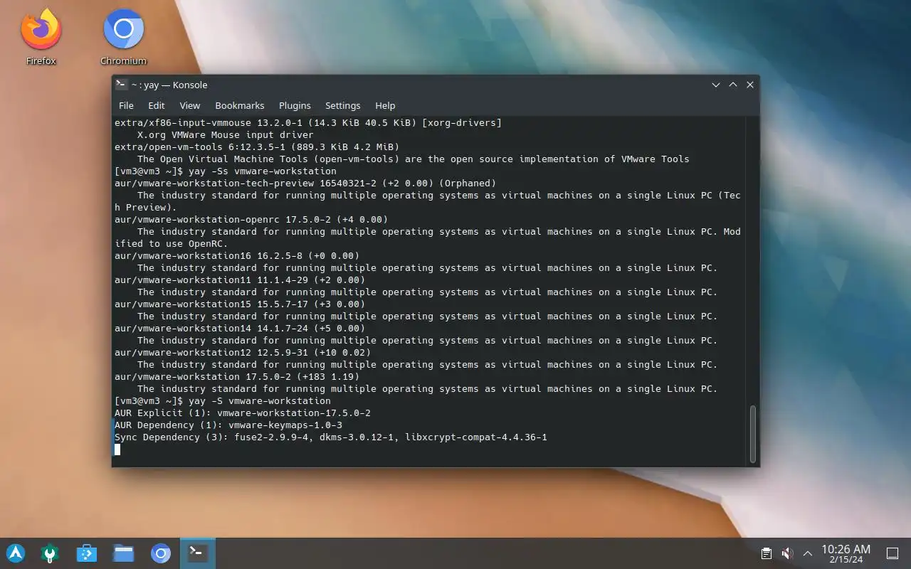
Task: Open the application launcher in taskbar
Action: [16, 553]
